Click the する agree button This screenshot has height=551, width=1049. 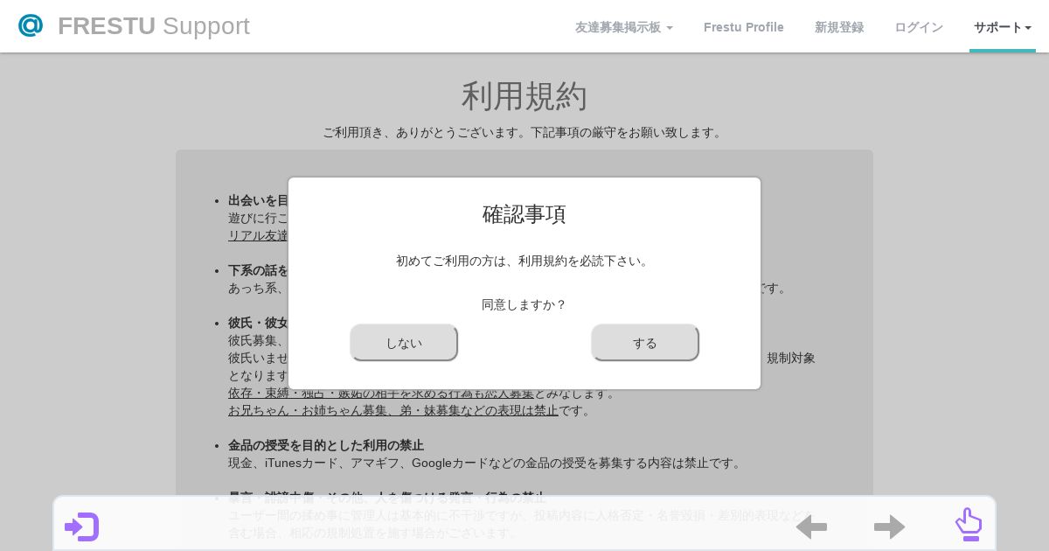[645, 343]
